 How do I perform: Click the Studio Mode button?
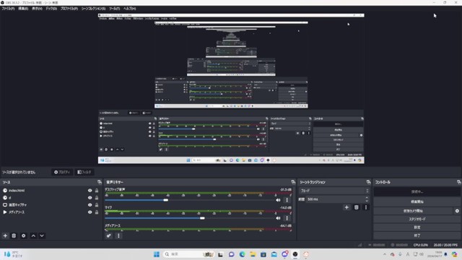click(417, 219)
